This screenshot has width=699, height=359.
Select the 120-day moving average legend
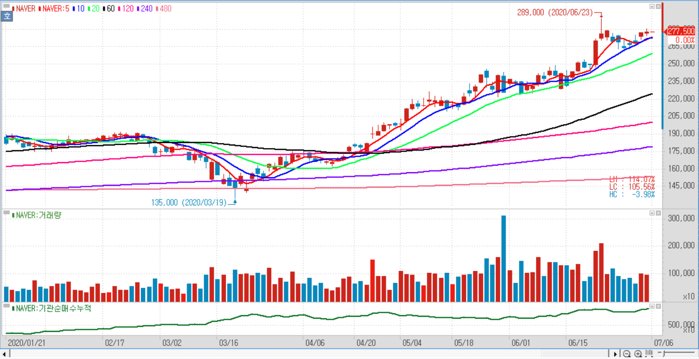click(x=128, y=9)
